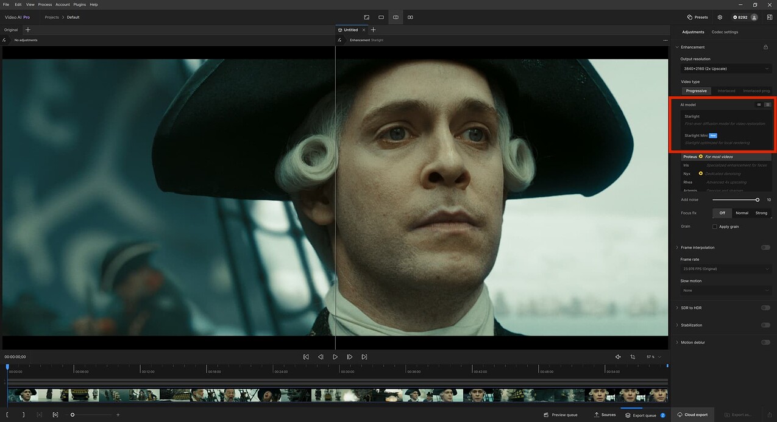Open the Preview queue
The width and height of the screenshot is (777, 422).
(560, 414)
